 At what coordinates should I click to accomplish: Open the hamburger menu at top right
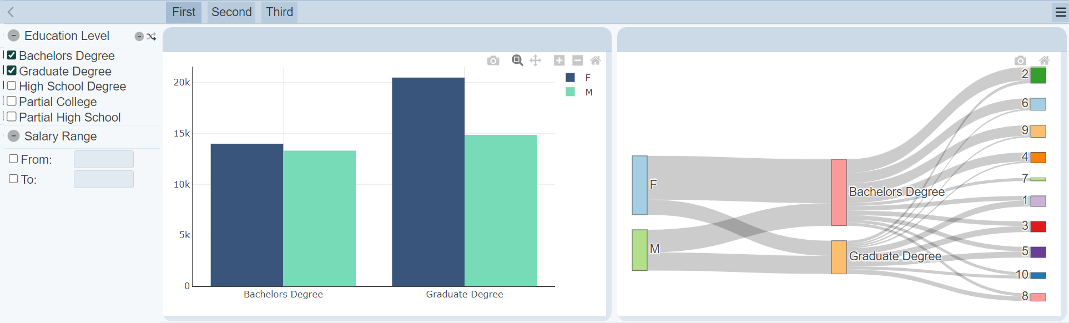(1060, 12)
